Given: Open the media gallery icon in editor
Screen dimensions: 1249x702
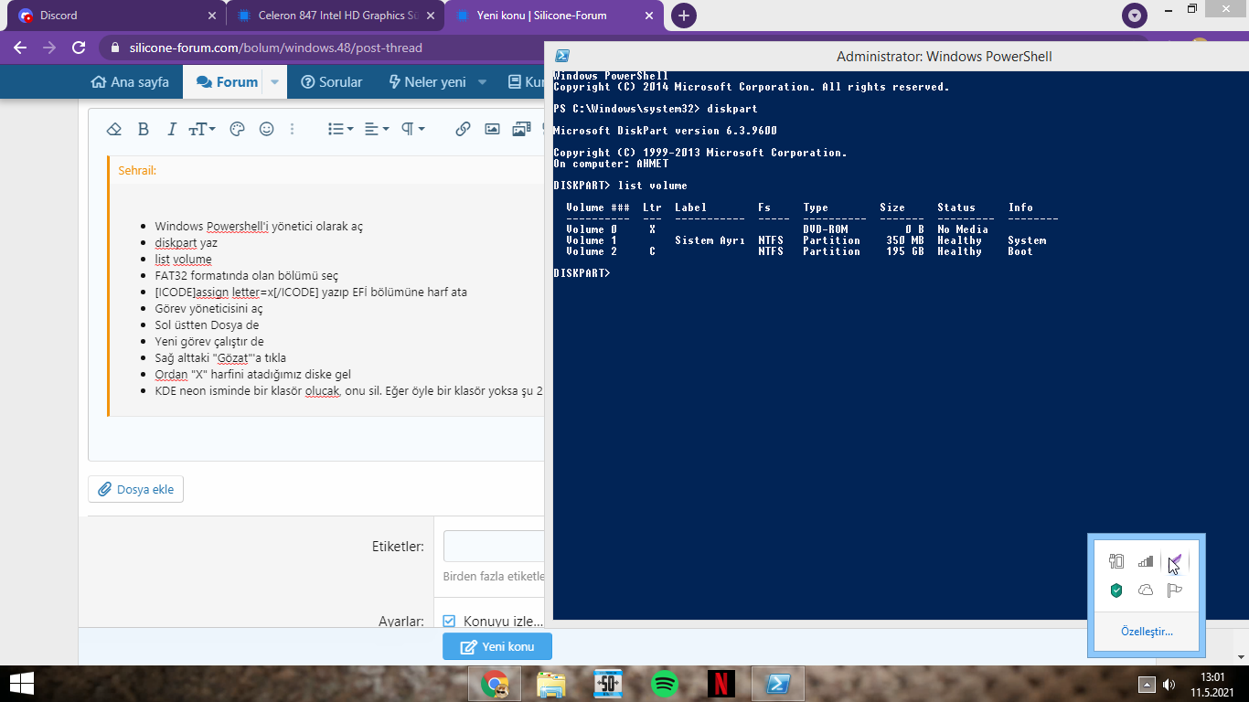Looking at the screenshot, I should tap(521, 129).
